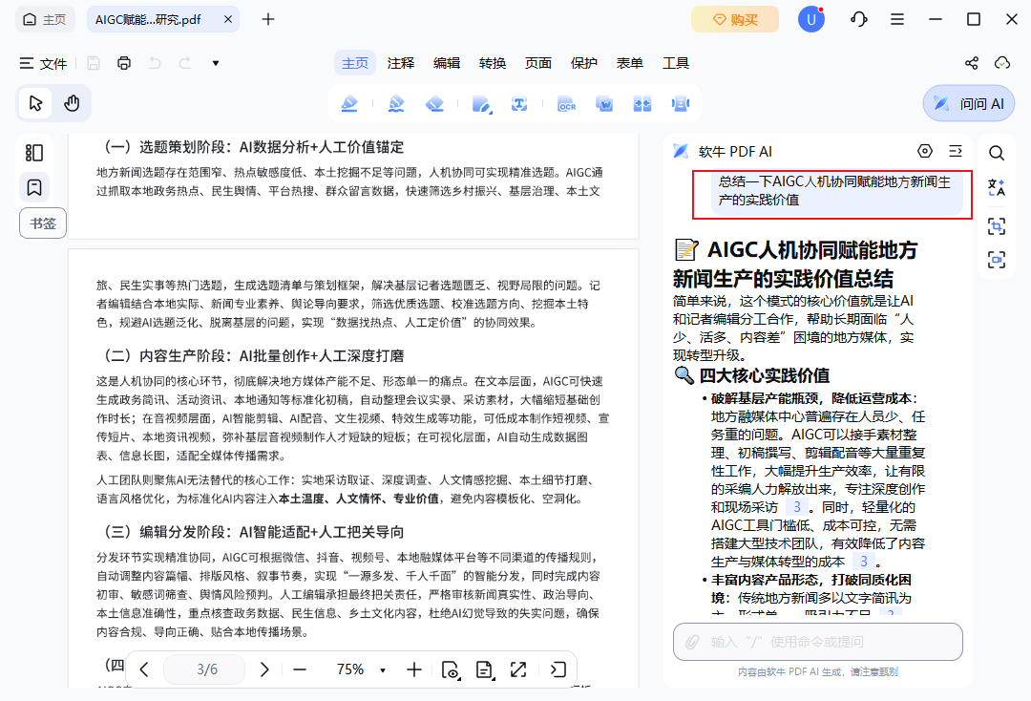1031x701 pixels.
Task: Collapse the bottom page toolbar
Action: 558,669
